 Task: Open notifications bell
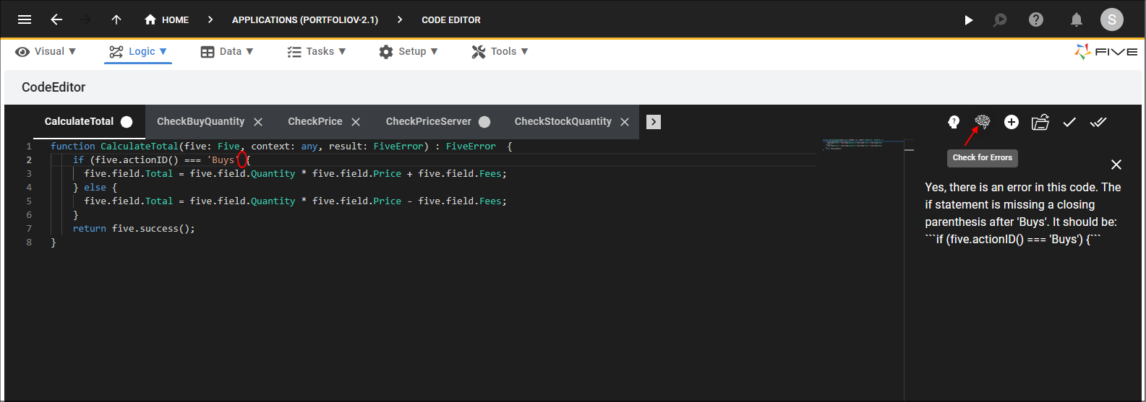click(1077, 19)
